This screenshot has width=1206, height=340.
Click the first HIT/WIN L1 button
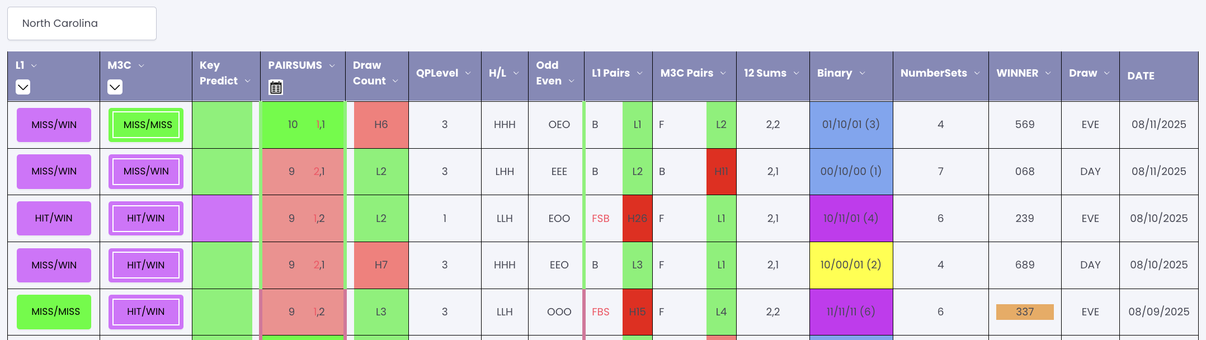point(54,218)
